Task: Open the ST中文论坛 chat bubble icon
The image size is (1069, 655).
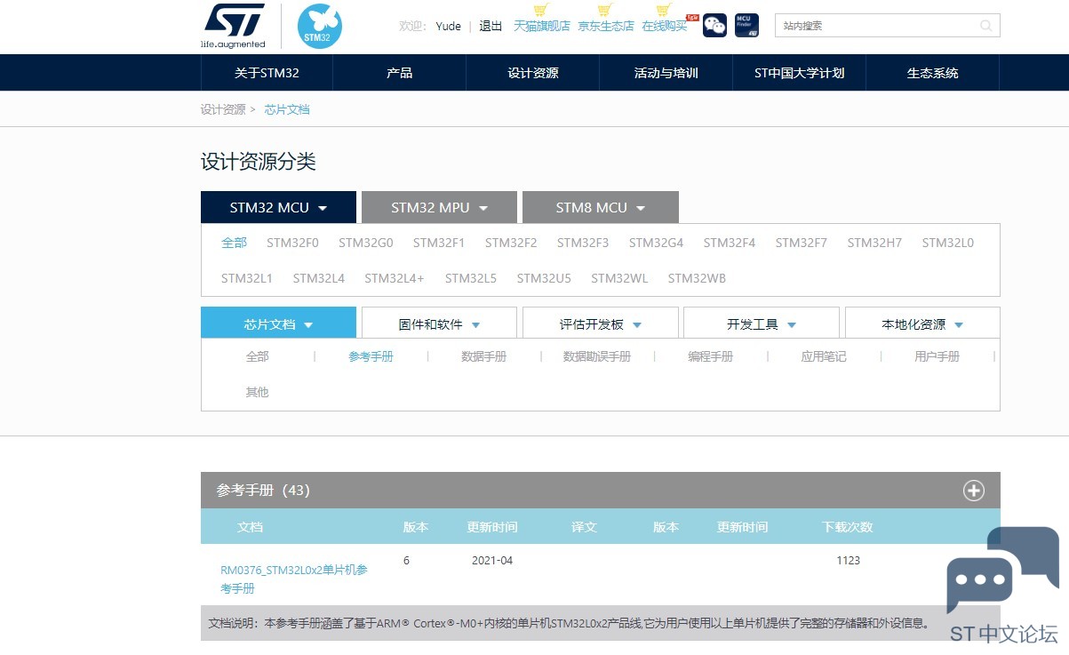Action: pos(1002,570)
